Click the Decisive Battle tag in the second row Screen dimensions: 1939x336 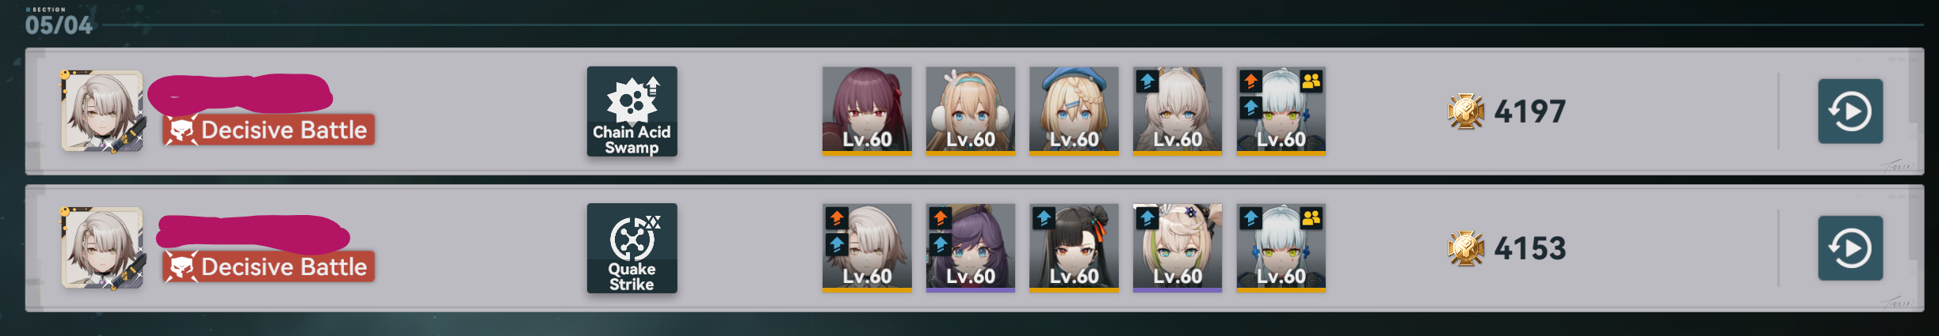click(x=269, y=266)
